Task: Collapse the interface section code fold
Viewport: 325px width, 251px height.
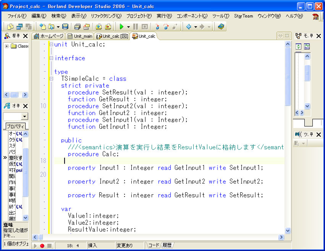Action: (51, 58)
